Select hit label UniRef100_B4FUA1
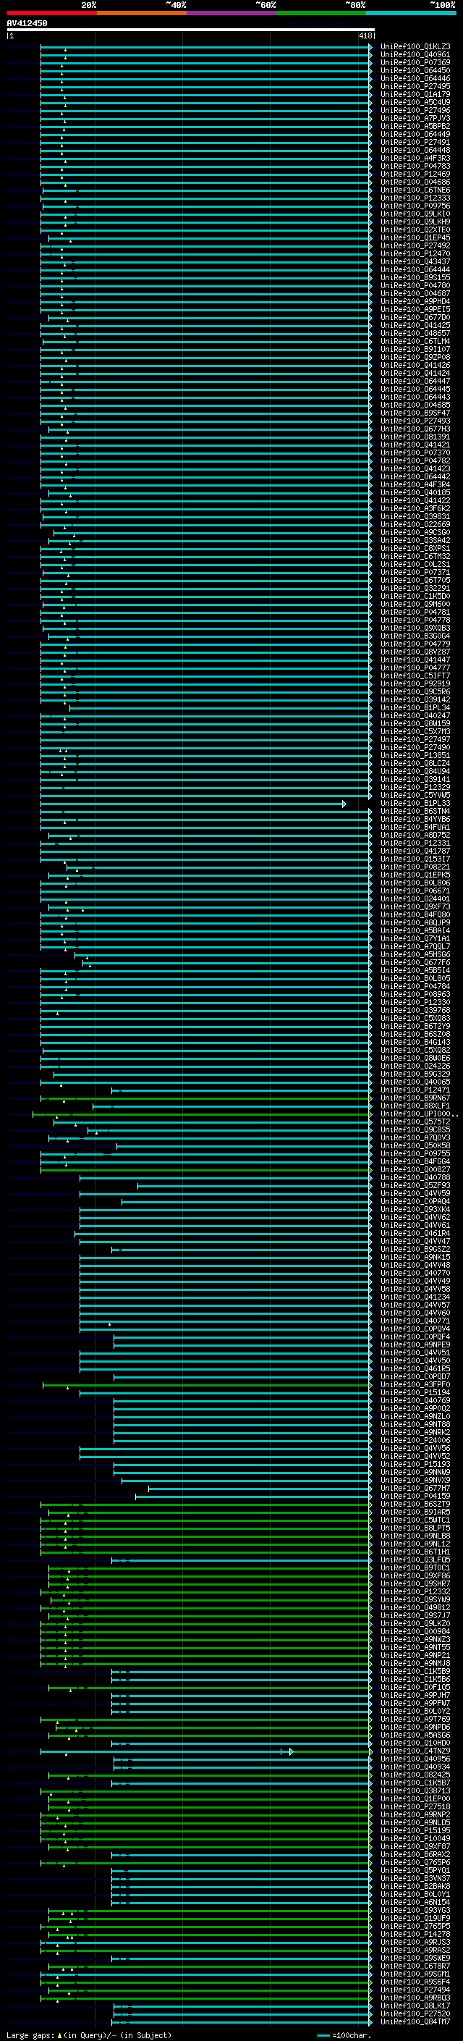This screenshot has height=2041, width=463. tap(415, 827)
